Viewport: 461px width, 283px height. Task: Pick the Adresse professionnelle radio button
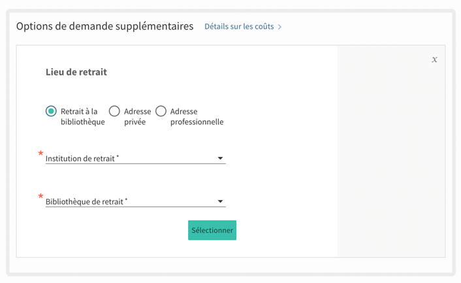point(161,111)
